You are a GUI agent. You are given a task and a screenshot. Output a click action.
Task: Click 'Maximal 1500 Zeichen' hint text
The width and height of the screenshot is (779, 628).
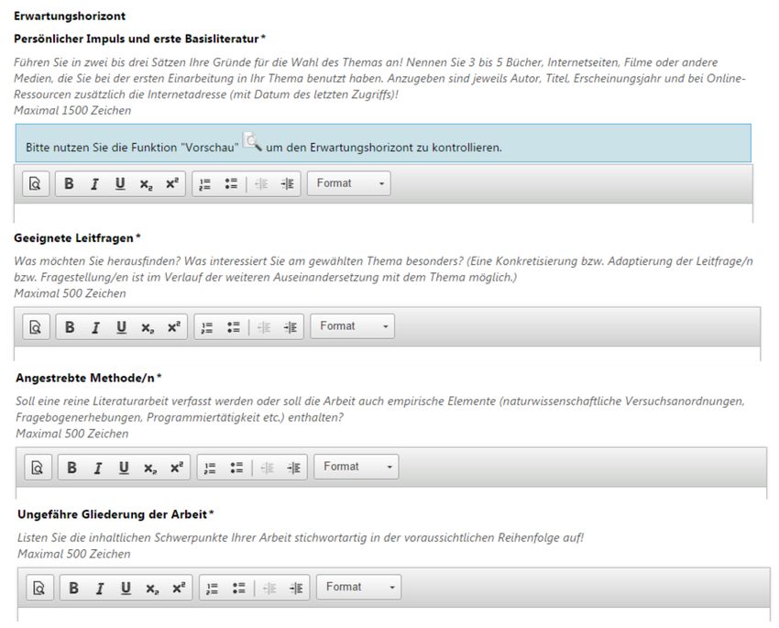(x=72, y=110)
